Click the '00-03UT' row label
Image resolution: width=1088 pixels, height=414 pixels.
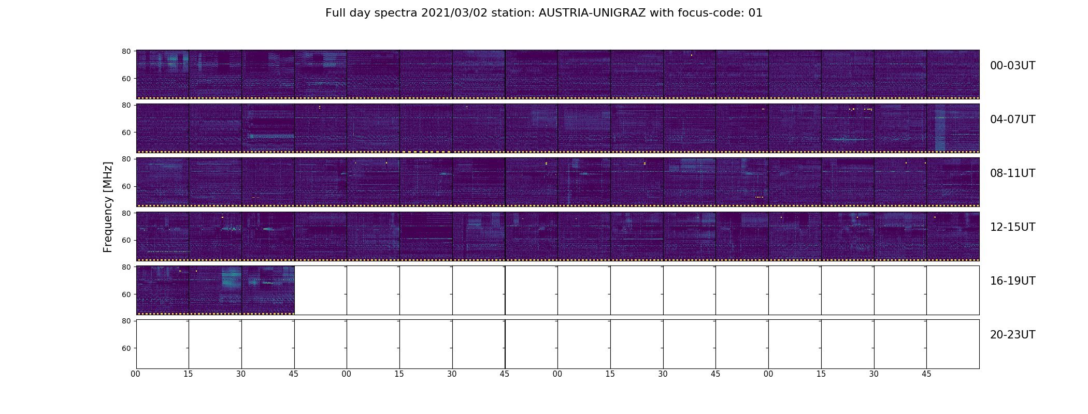point(1012,66)
